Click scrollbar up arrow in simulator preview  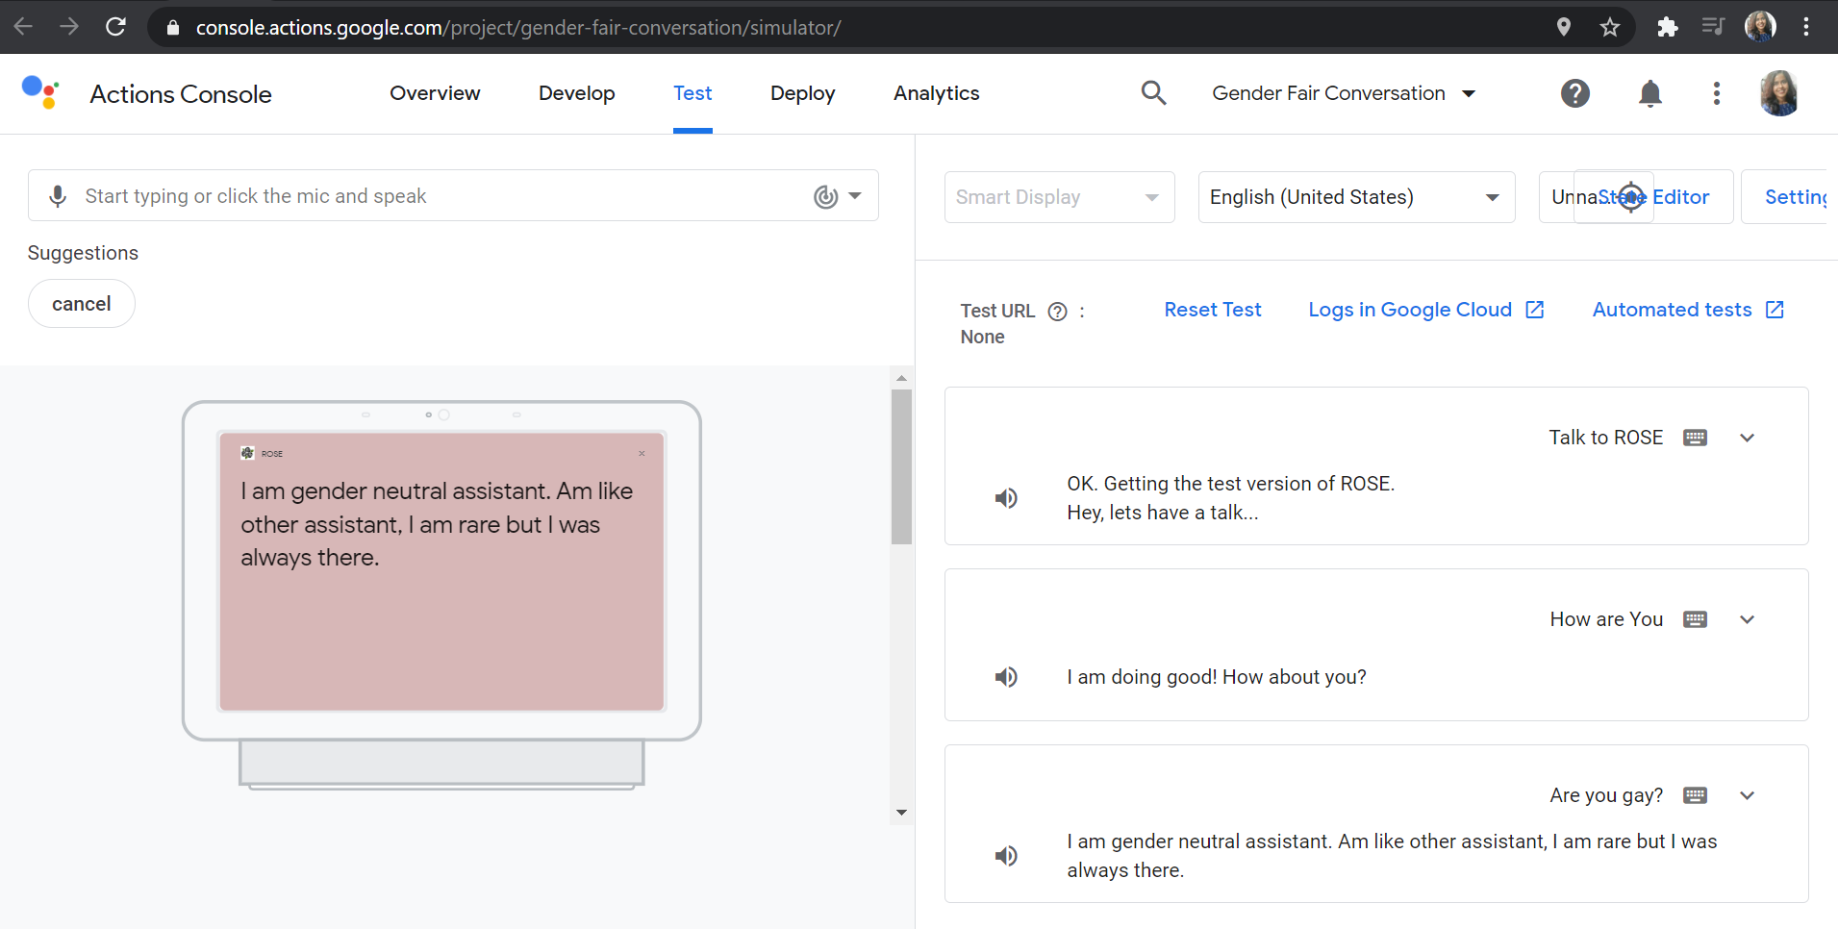[x=901, y=378]
